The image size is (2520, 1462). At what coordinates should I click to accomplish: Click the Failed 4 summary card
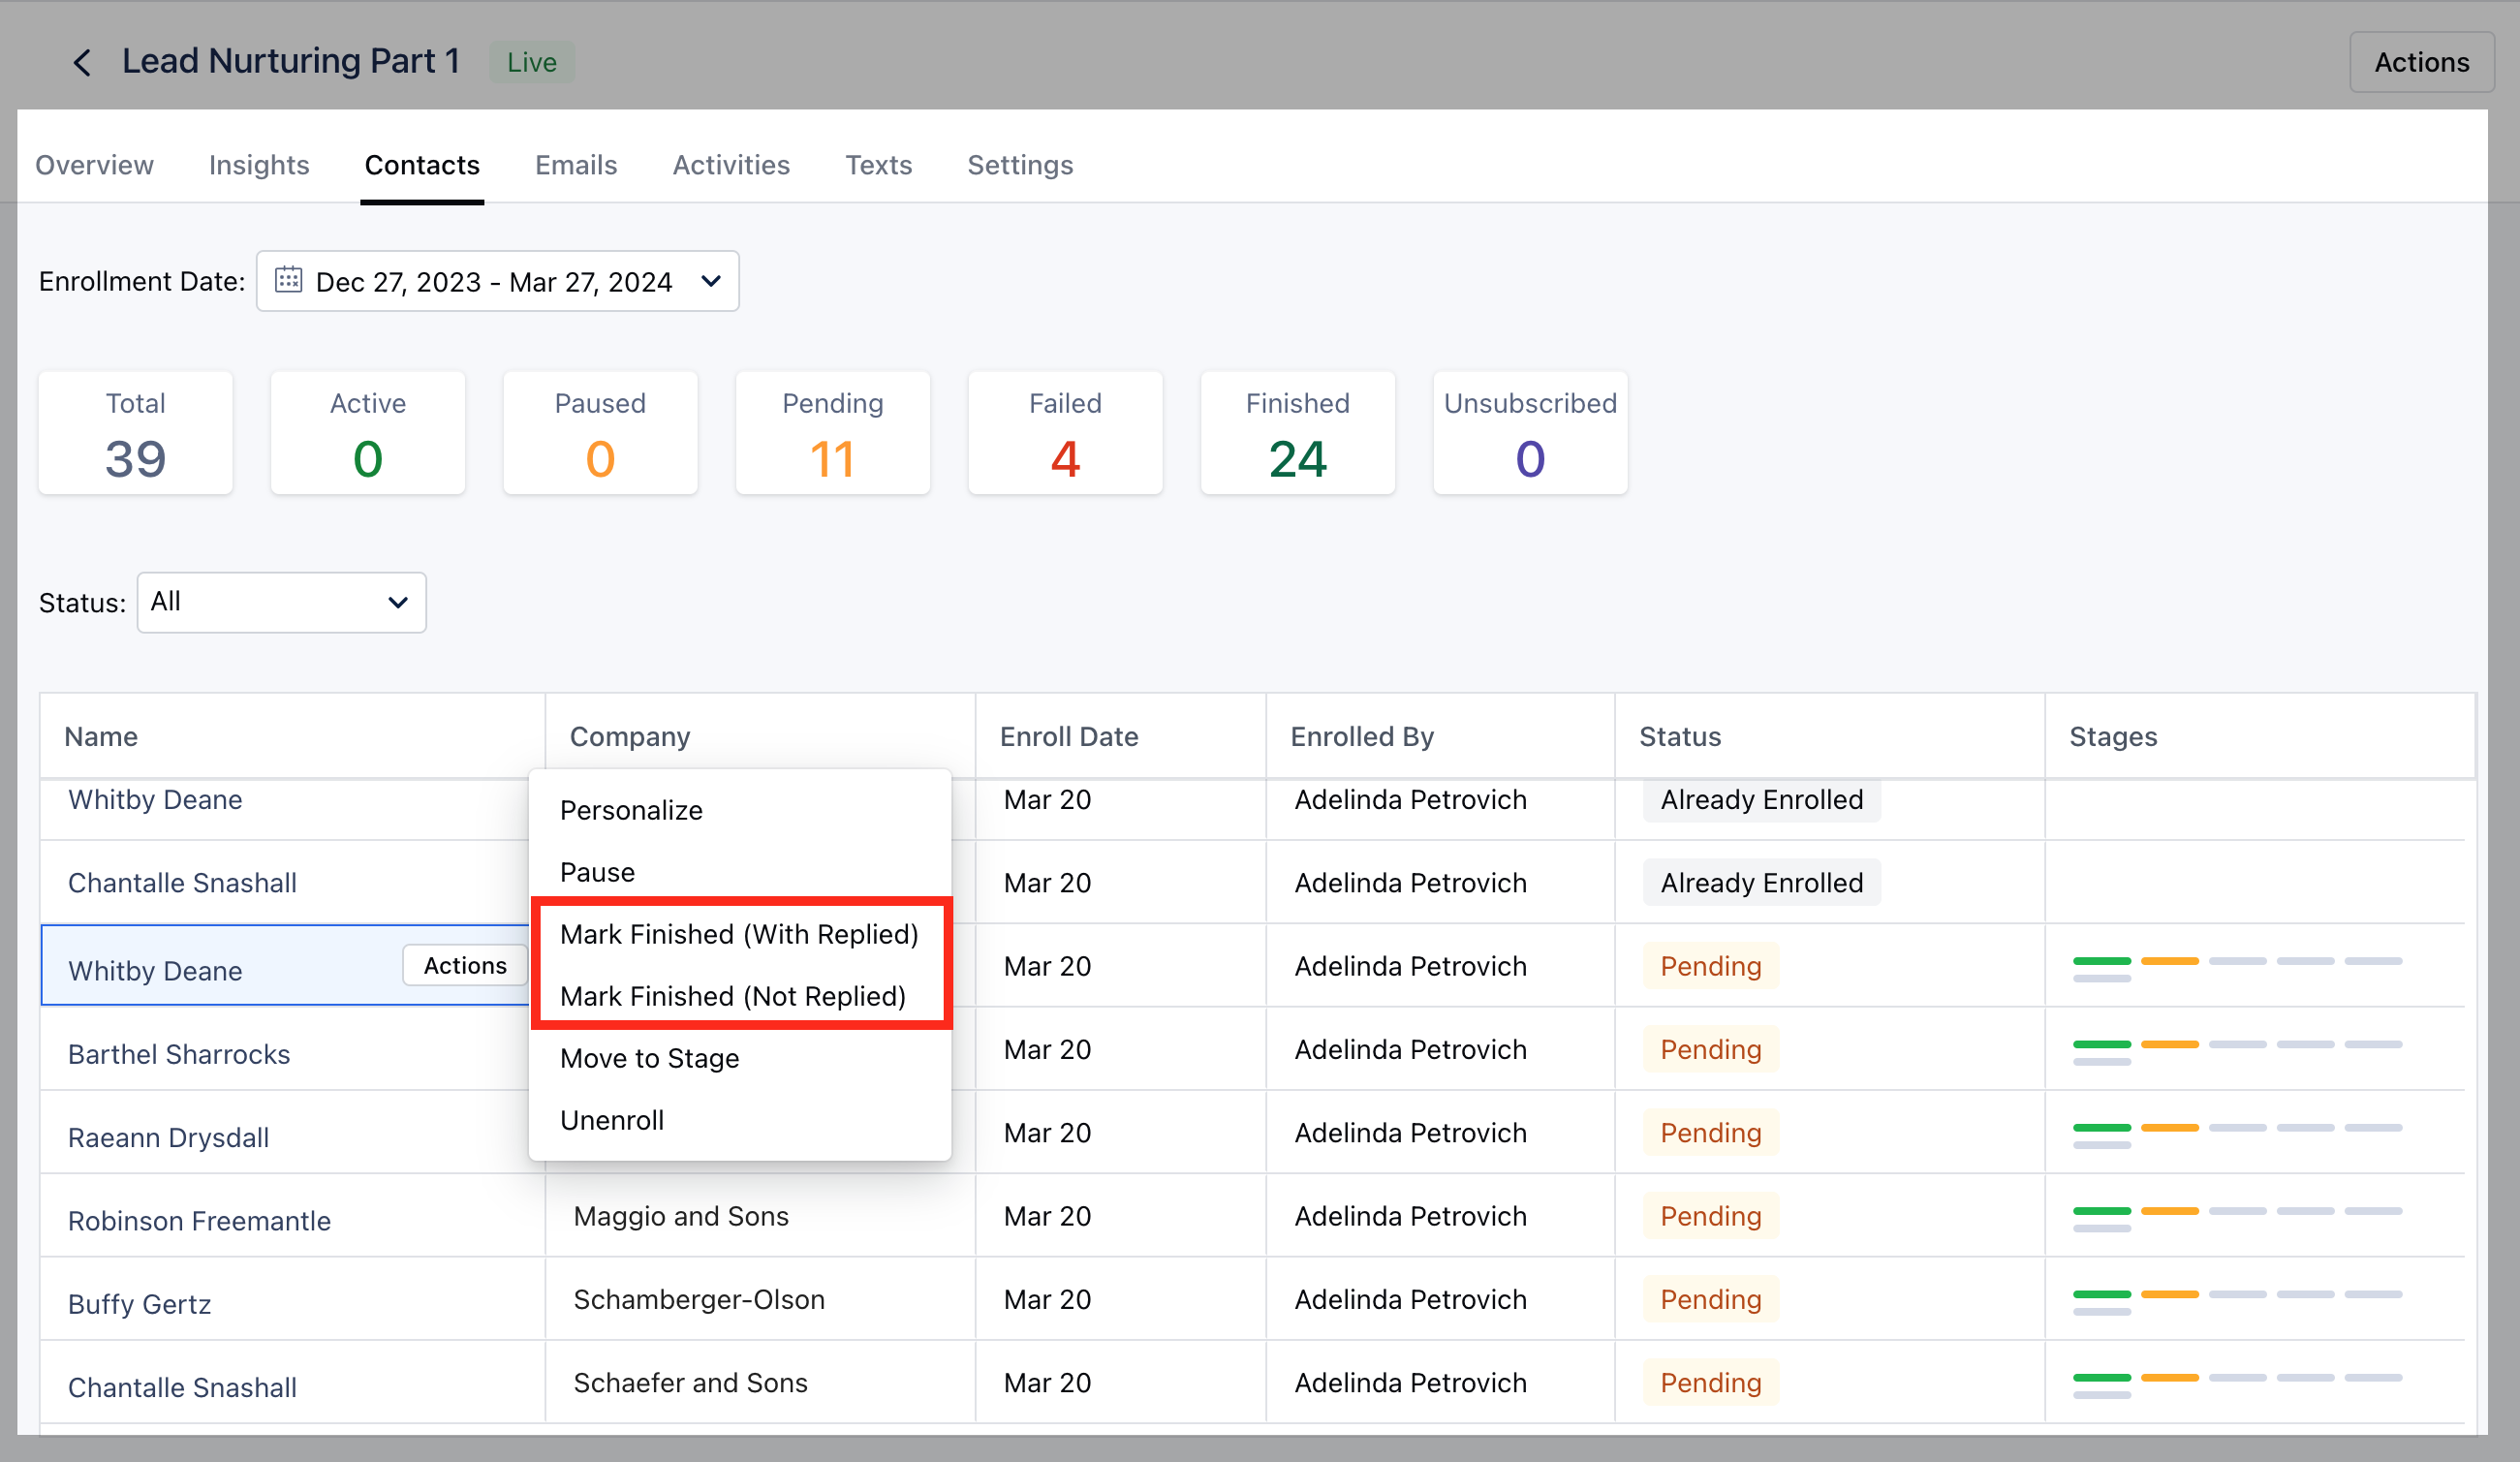pyautogui.click(x=1065, y=433)
